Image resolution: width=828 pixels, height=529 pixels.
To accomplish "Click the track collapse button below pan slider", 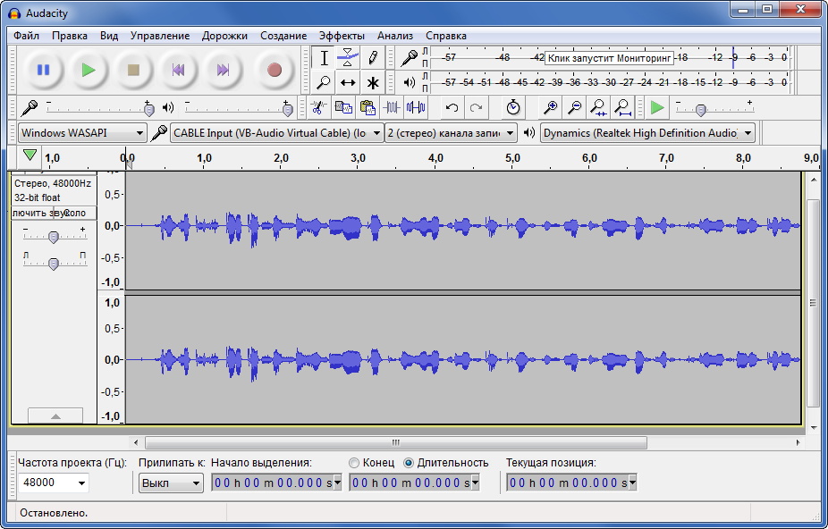I will pyautogui.click(x=55, y=416).
